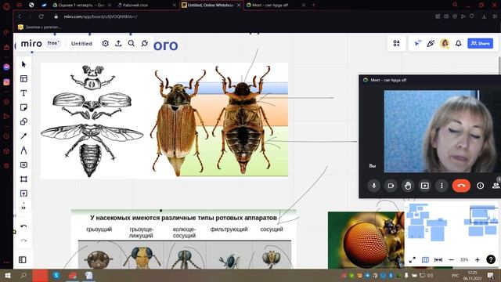Open more options in Meet window
501x282 pixels.
click(442, 186)
